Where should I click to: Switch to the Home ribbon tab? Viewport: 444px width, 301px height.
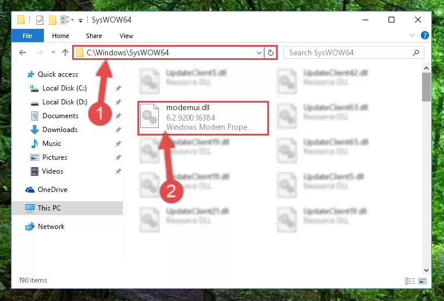(60, 36)
